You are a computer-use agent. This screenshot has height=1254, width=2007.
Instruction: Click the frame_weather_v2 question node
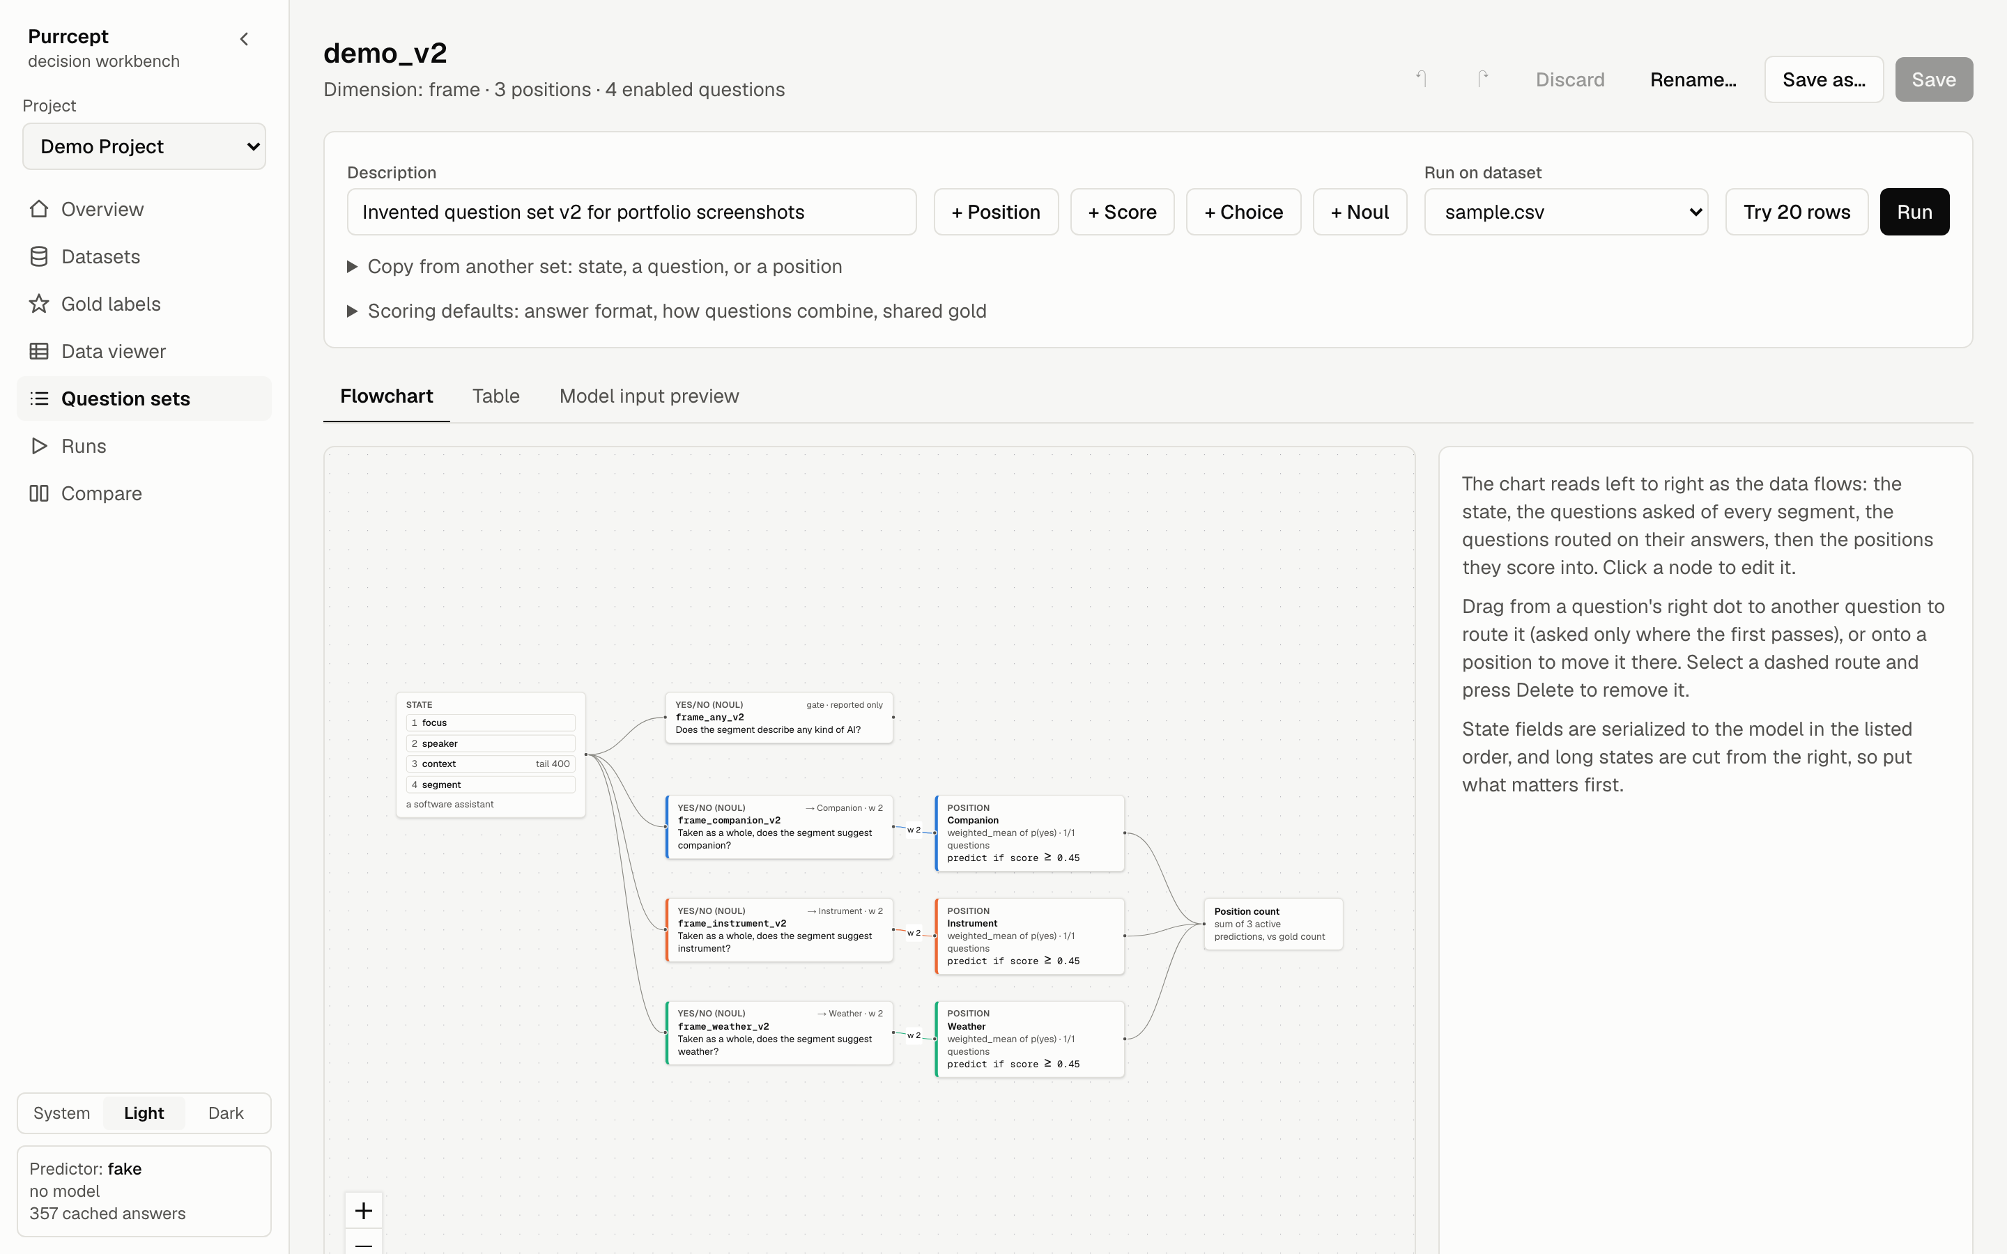[778, 1032]
